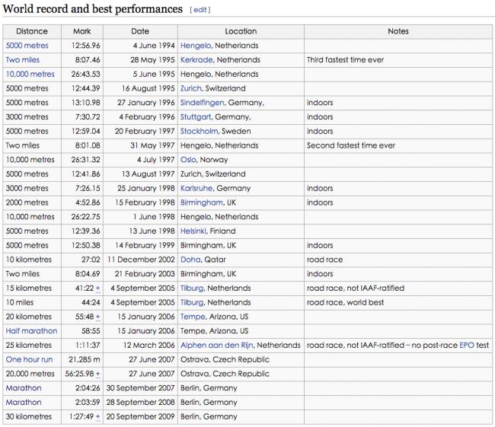Click the 'road race, world best' note
The height and width of the screenshot is (427, 495).
point(345,302)
